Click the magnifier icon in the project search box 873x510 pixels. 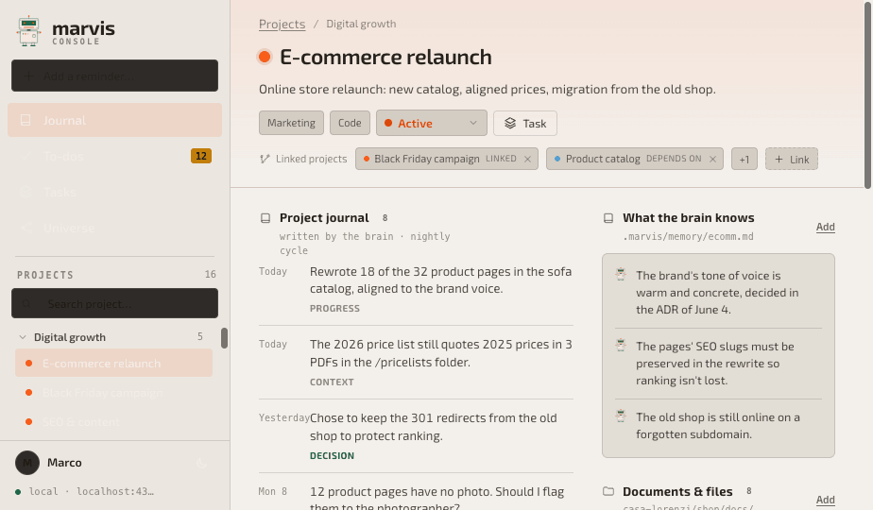(26, 304)
